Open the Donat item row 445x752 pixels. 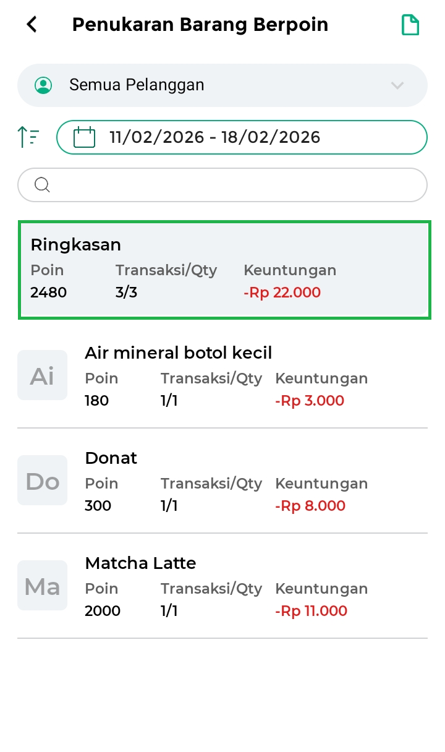click(247, 481)
